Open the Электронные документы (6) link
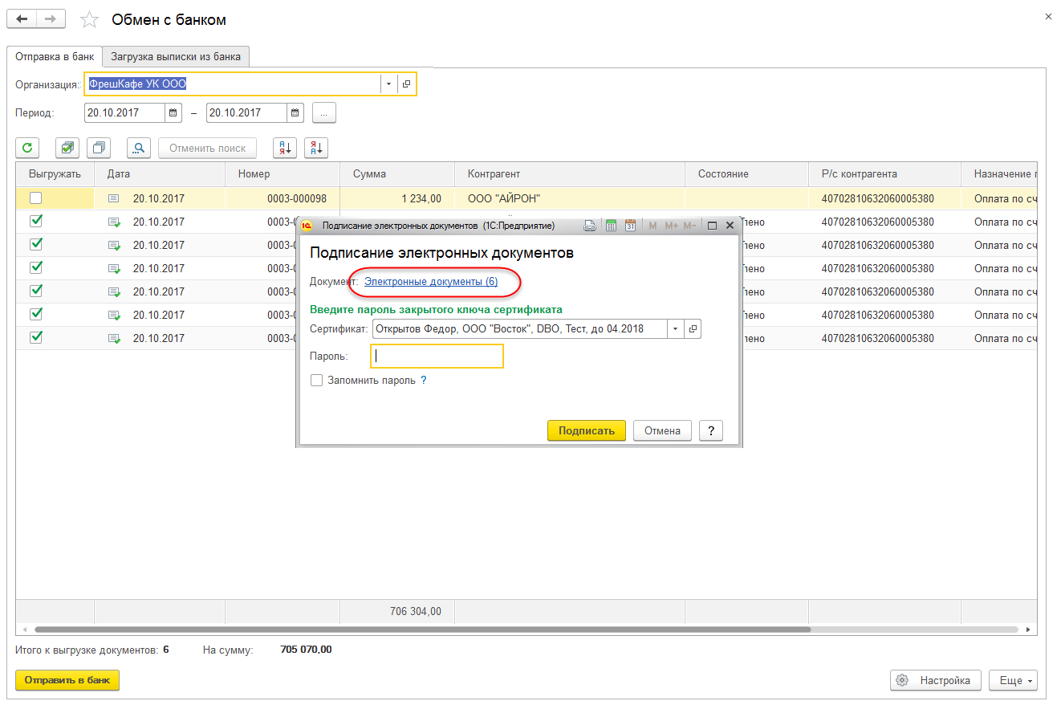 click(431, 282)
